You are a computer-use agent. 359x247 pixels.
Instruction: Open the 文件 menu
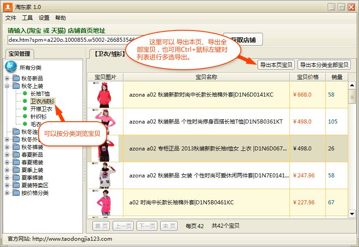[11, 18]
